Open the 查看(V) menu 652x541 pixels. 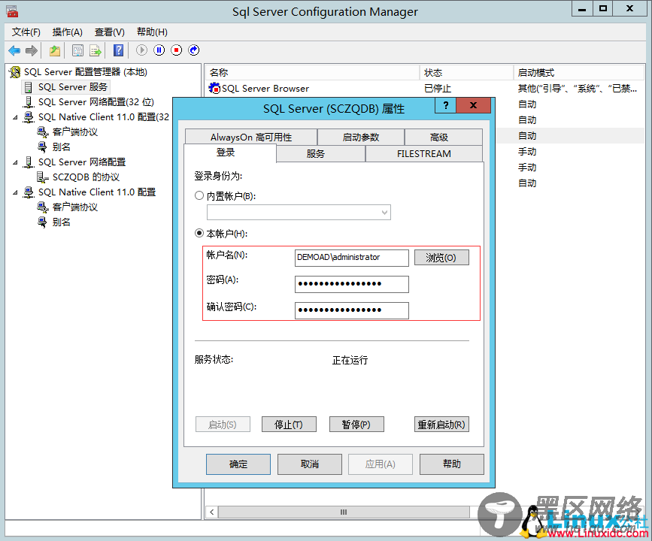click(109, 32)
